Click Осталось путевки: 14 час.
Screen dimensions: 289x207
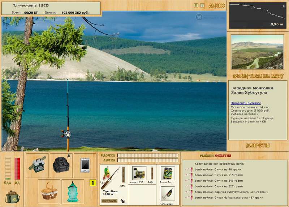[250, 107]
